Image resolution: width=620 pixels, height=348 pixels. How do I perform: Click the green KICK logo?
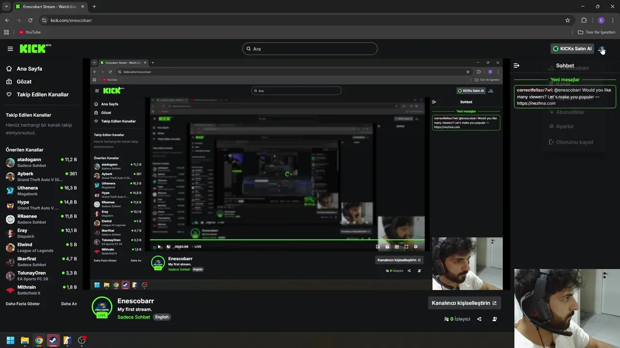35,48
